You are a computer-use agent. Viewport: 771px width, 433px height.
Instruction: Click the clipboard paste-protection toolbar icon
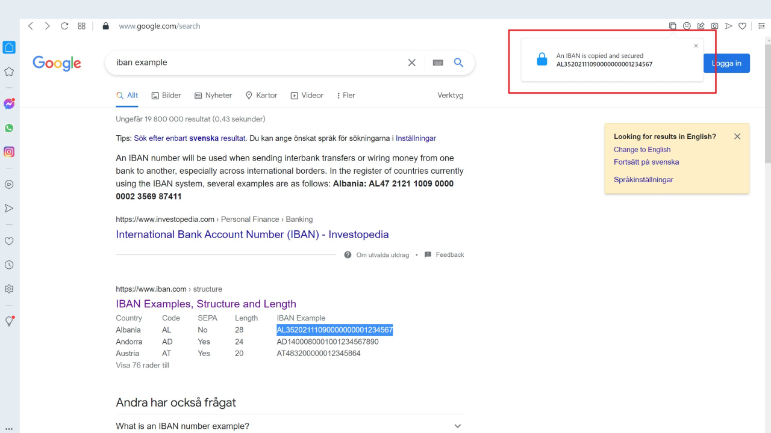673,26
